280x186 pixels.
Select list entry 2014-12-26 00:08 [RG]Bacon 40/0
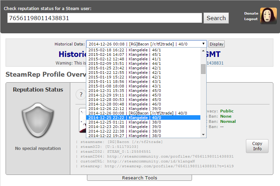tap(143, 113)
